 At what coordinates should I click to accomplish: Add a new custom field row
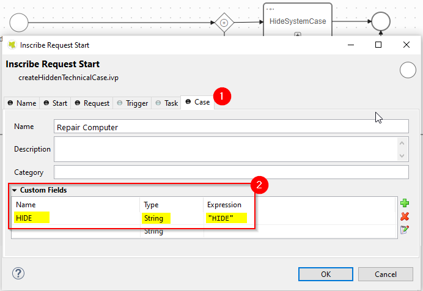404,203
